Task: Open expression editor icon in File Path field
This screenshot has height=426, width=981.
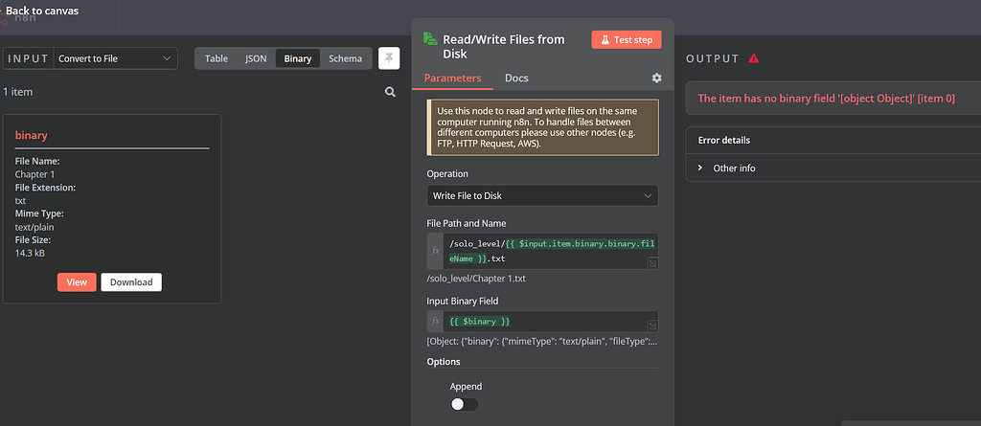Action: pos(652,262)
